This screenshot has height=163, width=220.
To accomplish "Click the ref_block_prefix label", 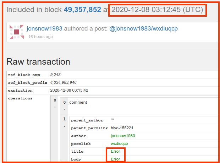I will (28, 83).
